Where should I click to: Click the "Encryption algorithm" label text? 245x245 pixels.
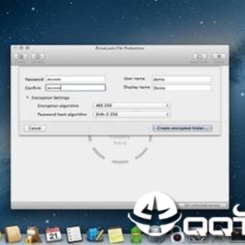58,105
